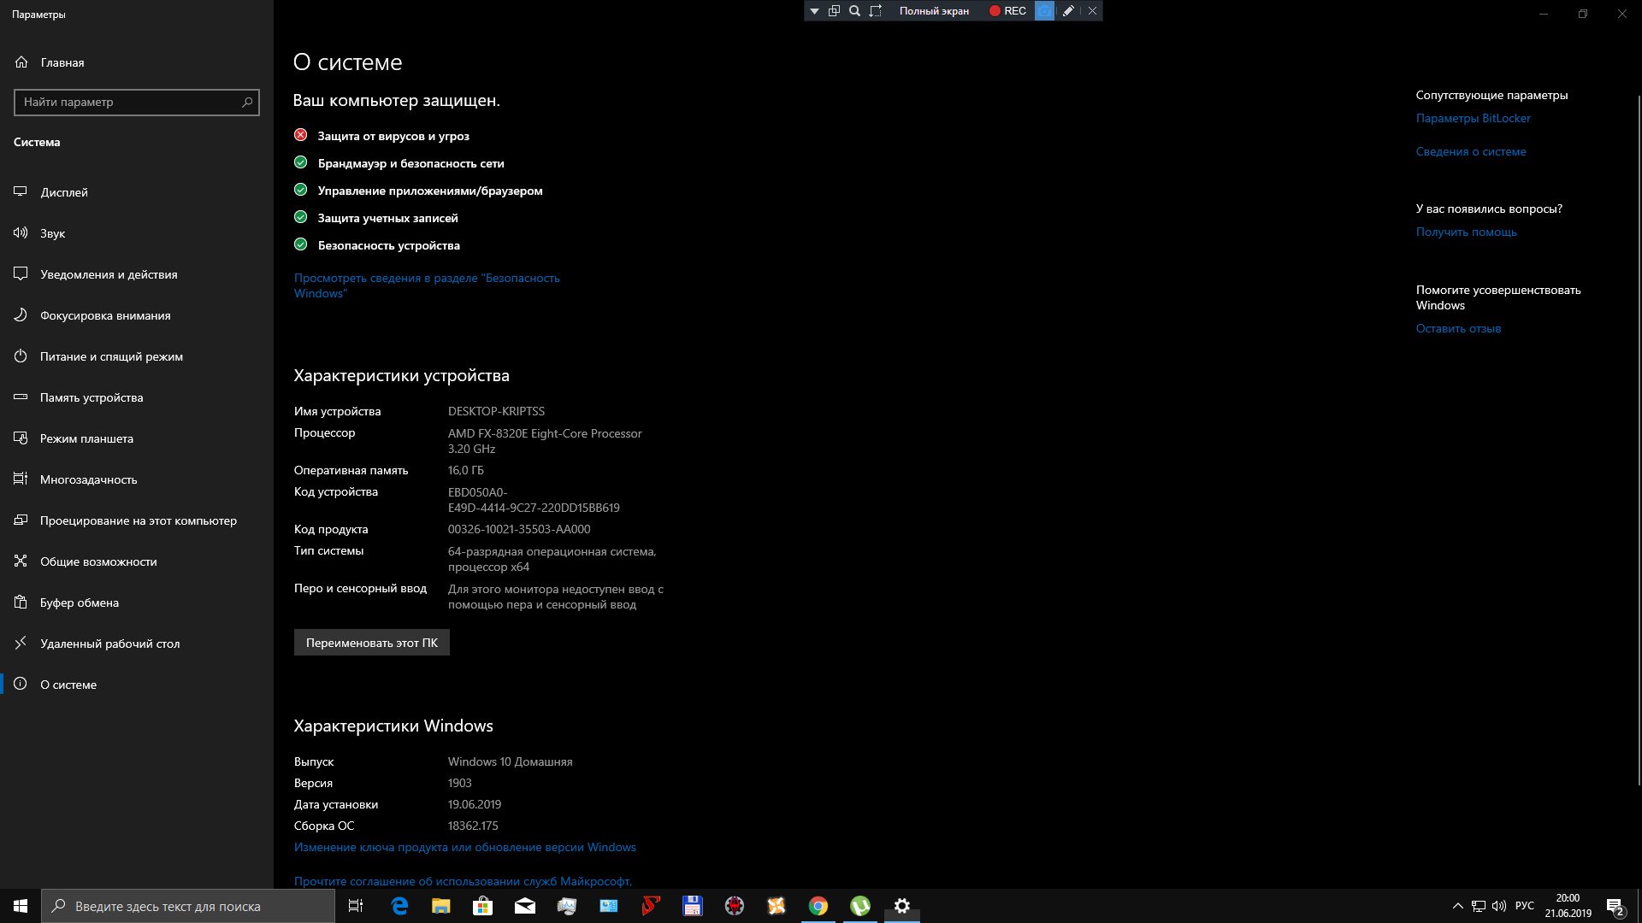Open the Звук sound settings
The width and height of the screenshot is (1642, 923).
[52, 233]
